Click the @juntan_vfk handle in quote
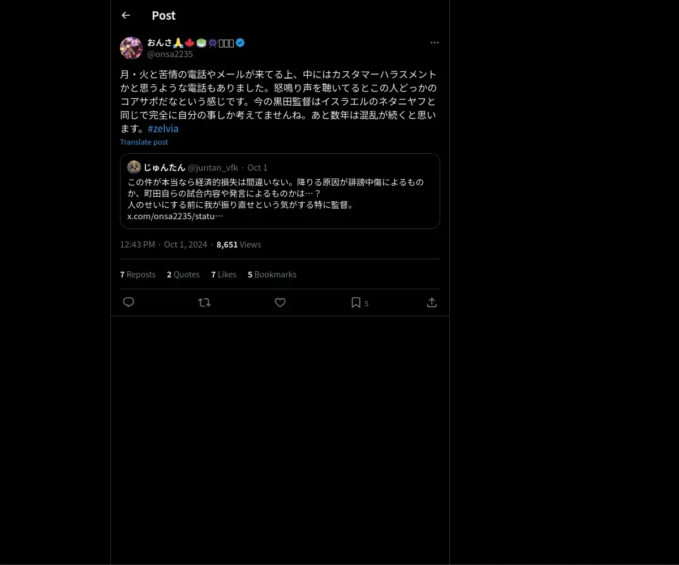Screen dimensions: 679x565 pyautogui.click(x=213, y=167)
